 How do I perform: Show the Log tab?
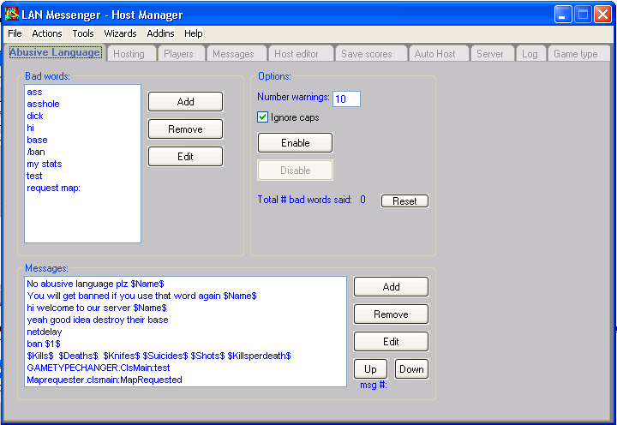click(530, 54)
